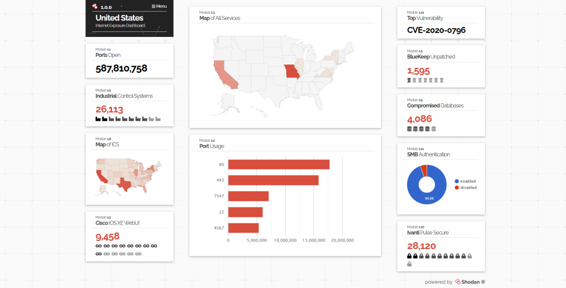566x288 pixels.
Task: Open the hamburger Menu in header
Action: coord(159,7)
